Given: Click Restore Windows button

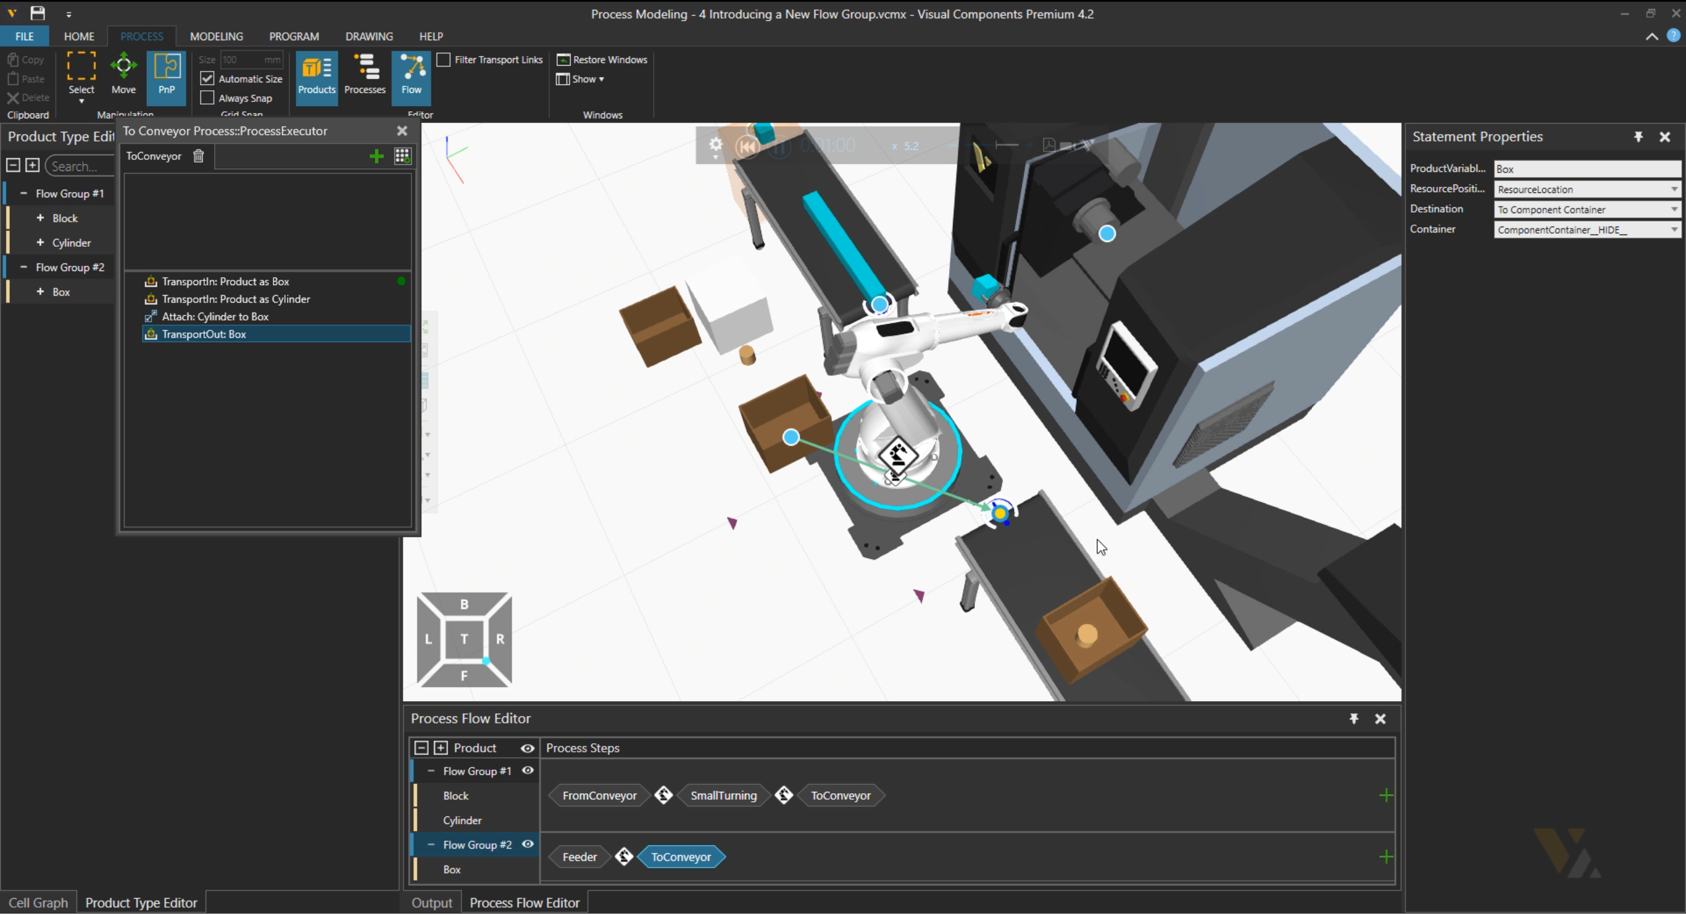Looking at the screenshot, I should point(602,60).
